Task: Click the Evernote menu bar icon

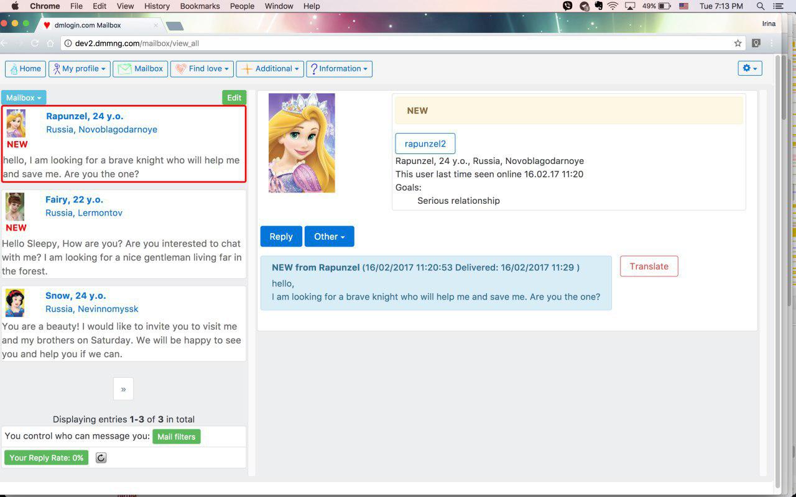Action: coord(599,6)
